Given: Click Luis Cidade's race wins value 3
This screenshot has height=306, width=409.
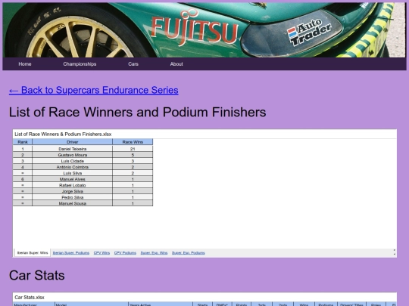Looking at the screenshot, I should (x=133, y=161).
